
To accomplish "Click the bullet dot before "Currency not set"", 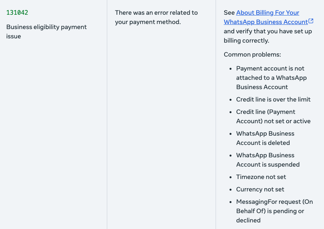I will [230, 189].
